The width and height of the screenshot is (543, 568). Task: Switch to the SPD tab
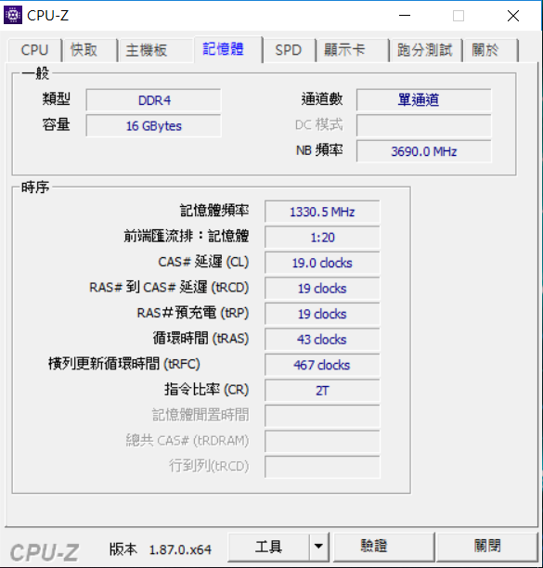pos(289,50)
